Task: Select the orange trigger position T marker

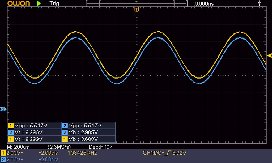Action: click(x=137, y=10)
